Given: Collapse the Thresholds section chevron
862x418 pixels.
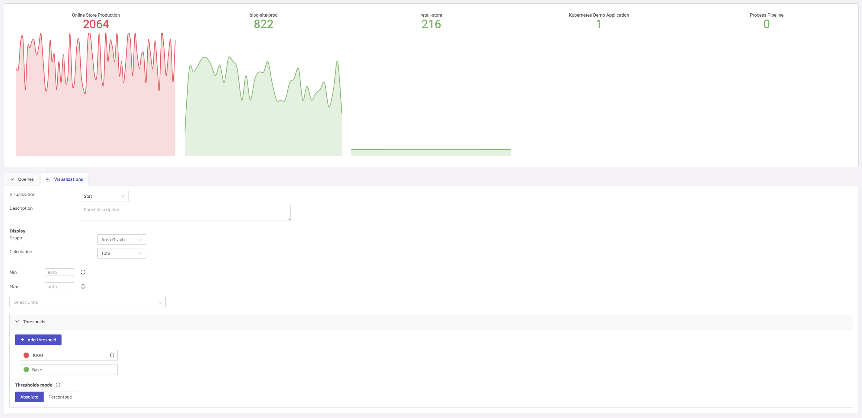Looking at the screenshot, I should click(17, 322).
